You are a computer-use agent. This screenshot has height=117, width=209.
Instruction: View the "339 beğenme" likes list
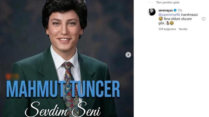pyautogui.click(x=167, y=29)
